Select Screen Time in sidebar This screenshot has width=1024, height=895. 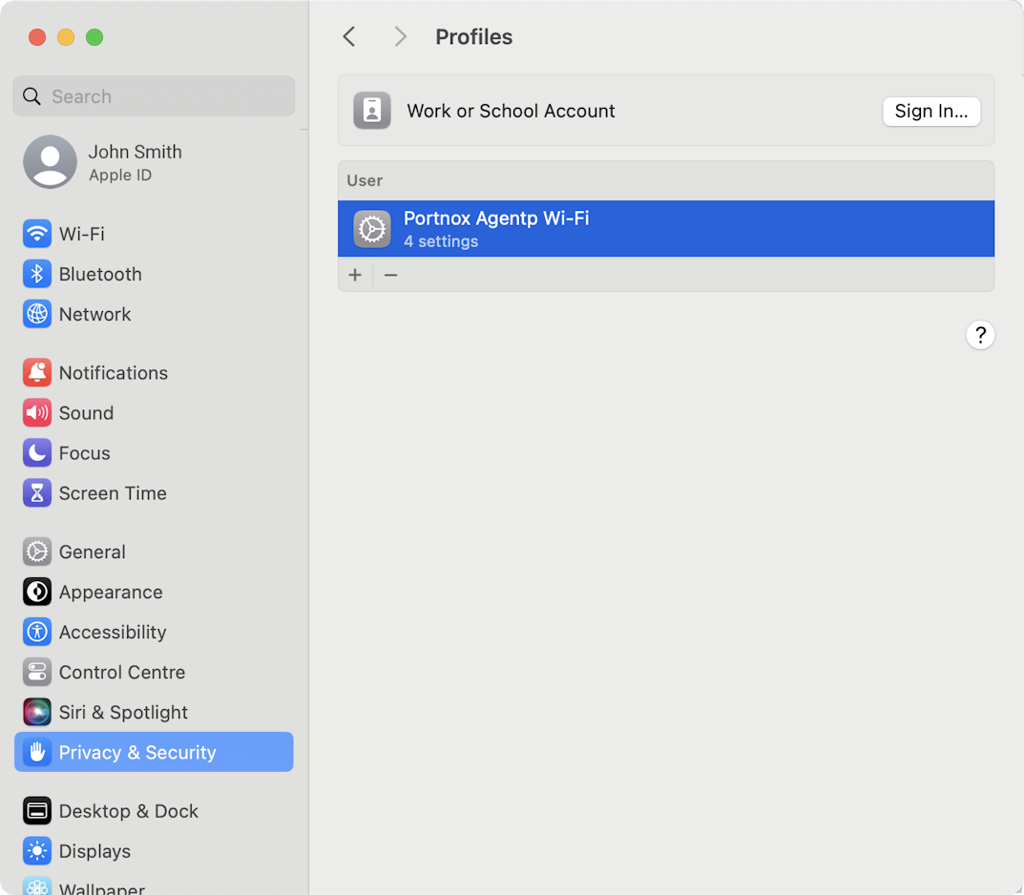[x=154, y=493]
